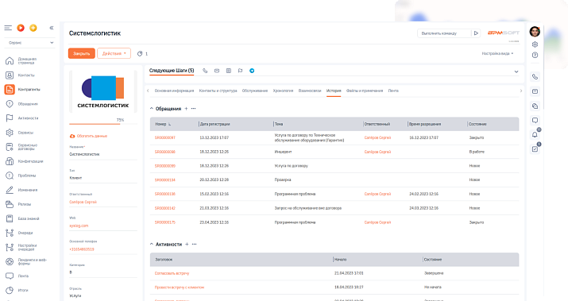
Task: Click the task list icon next to Следующие шаги
Action: point(229,71)
